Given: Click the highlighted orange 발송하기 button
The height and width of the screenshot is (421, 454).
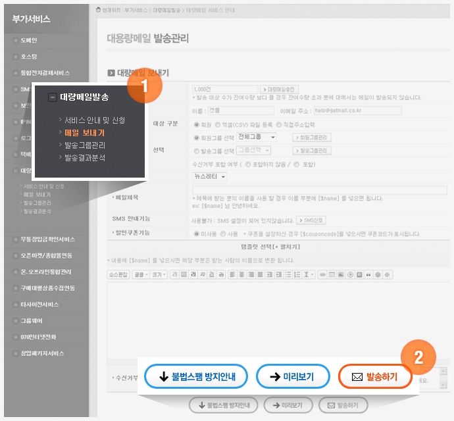Looking at the screenshot, I should pos(375,377).
